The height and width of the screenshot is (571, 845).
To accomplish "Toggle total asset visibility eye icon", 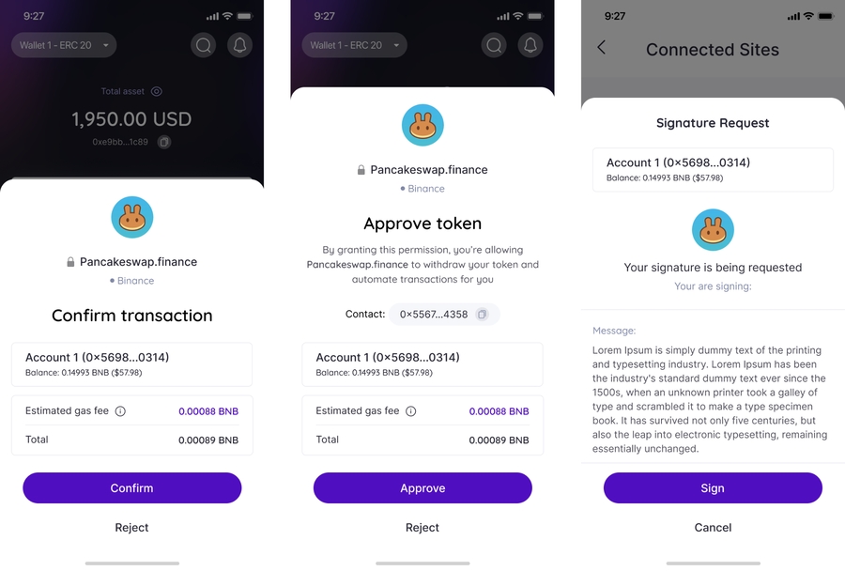I will pos(156,91).
